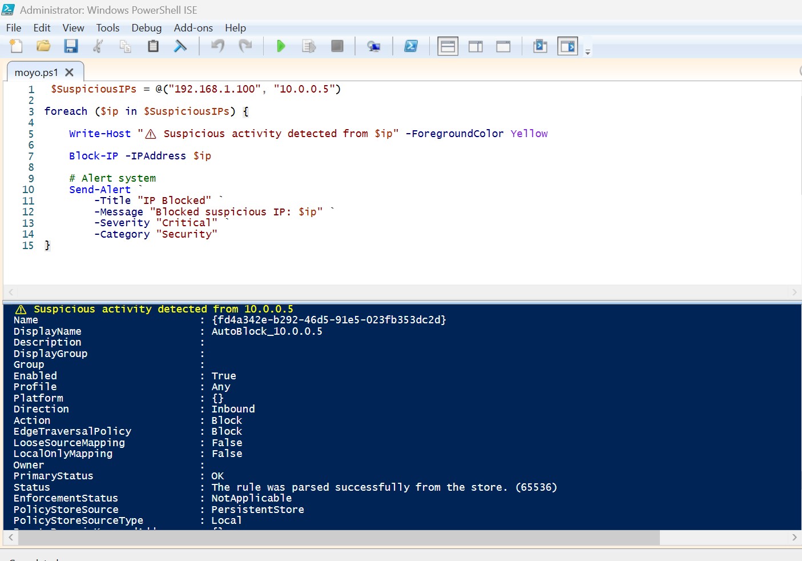Screen dimensions: 802x561
Task: Close the moyo.ps1 tab
Action: click(70, 73)
